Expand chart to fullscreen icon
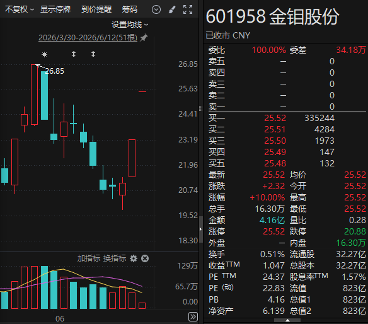Image resolution: width=368 pixels, height=324 pixels. click(x=188, y=9)
